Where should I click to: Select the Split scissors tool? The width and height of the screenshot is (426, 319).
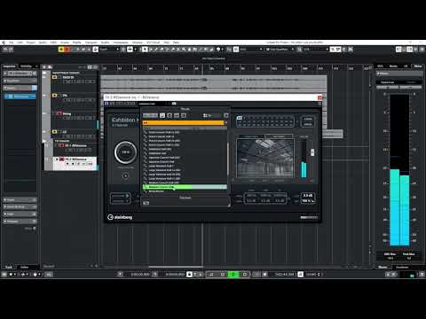(168, 50)
